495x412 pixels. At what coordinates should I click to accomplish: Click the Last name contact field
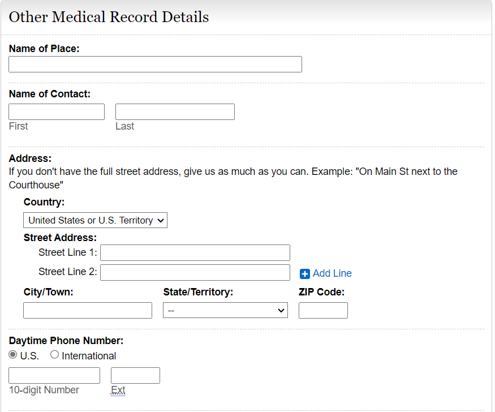[175, 112]
